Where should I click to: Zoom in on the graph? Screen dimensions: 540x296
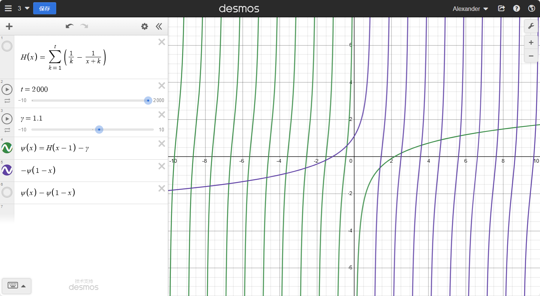coord(531,42)
